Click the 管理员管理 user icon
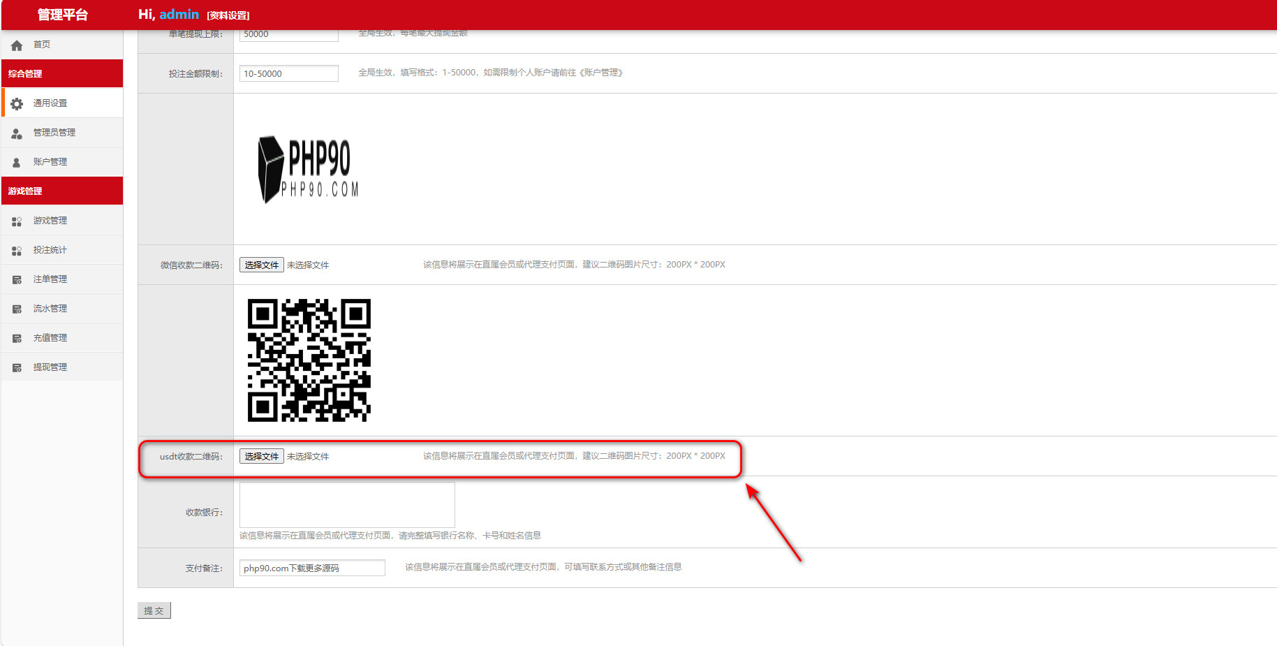The height and width of the screenshot is (646, 1277). point(17,133)
